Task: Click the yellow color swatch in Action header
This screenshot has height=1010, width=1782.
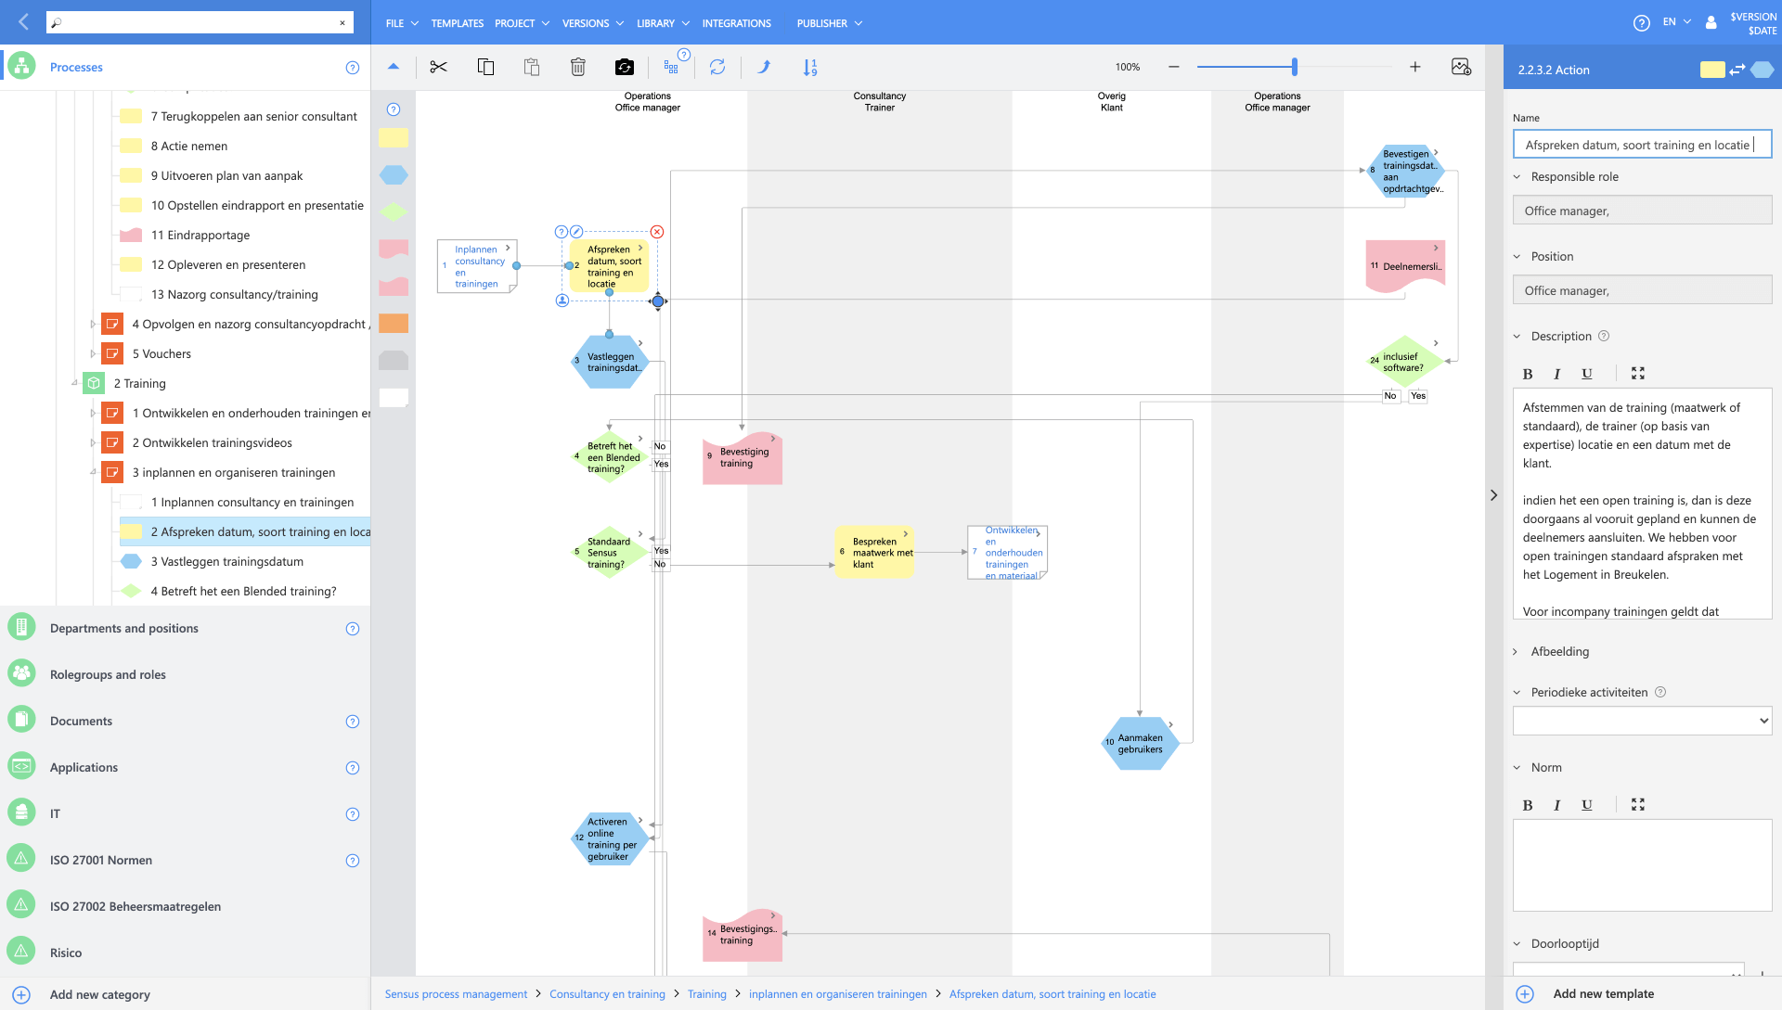Action: pos(1711,70)
